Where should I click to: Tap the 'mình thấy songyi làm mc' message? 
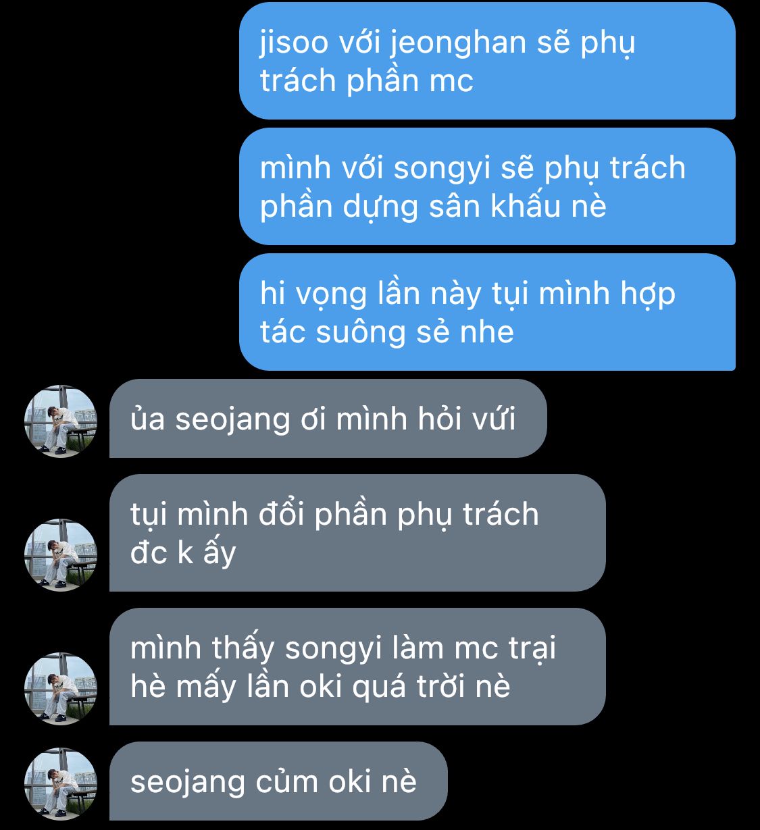click(x=357, y=667)
